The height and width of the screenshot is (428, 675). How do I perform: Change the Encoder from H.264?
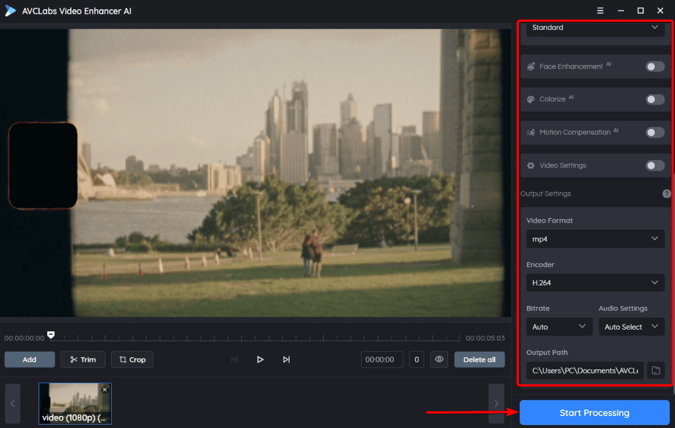594,282
